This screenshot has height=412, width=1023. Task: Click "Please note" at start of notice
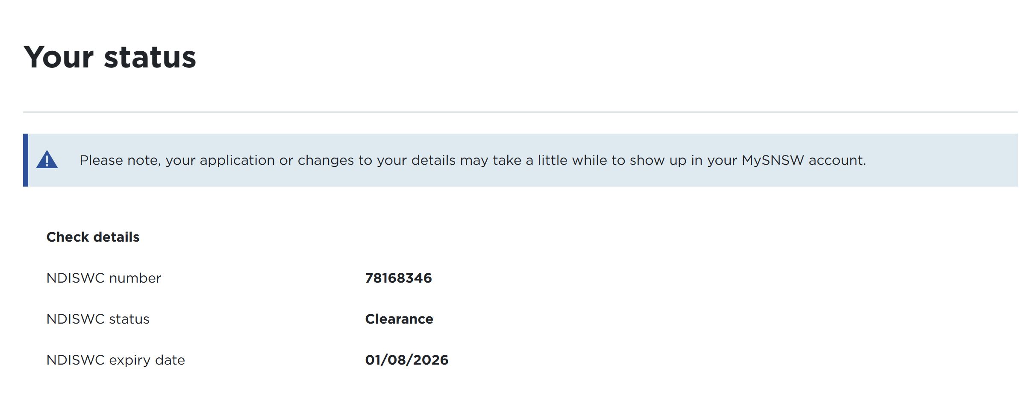tap(120, 160)
